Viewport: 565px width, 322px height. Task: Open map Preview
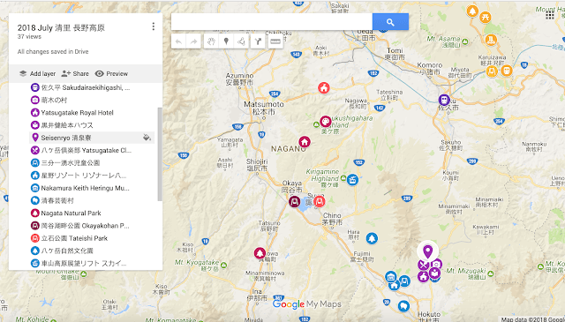click(x=111, y=73)
